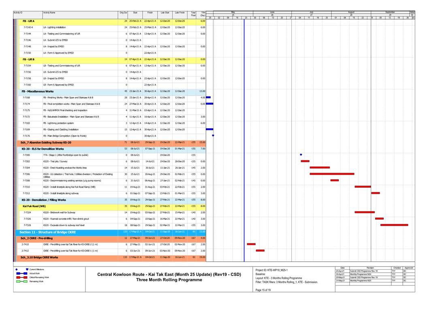This screenshot has width=440, height=311.
Task: Collapse Sch_7 Abandon Existing Subway KS-20 group
Action: coord(45,142)
